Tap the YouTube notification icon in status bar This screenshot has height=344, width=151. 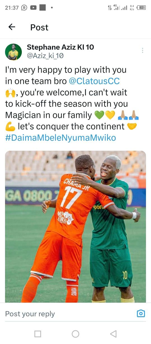33,8
